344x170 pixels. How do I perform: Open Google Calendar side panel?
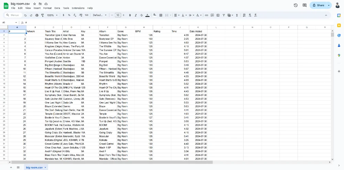(x=339, y=15)
